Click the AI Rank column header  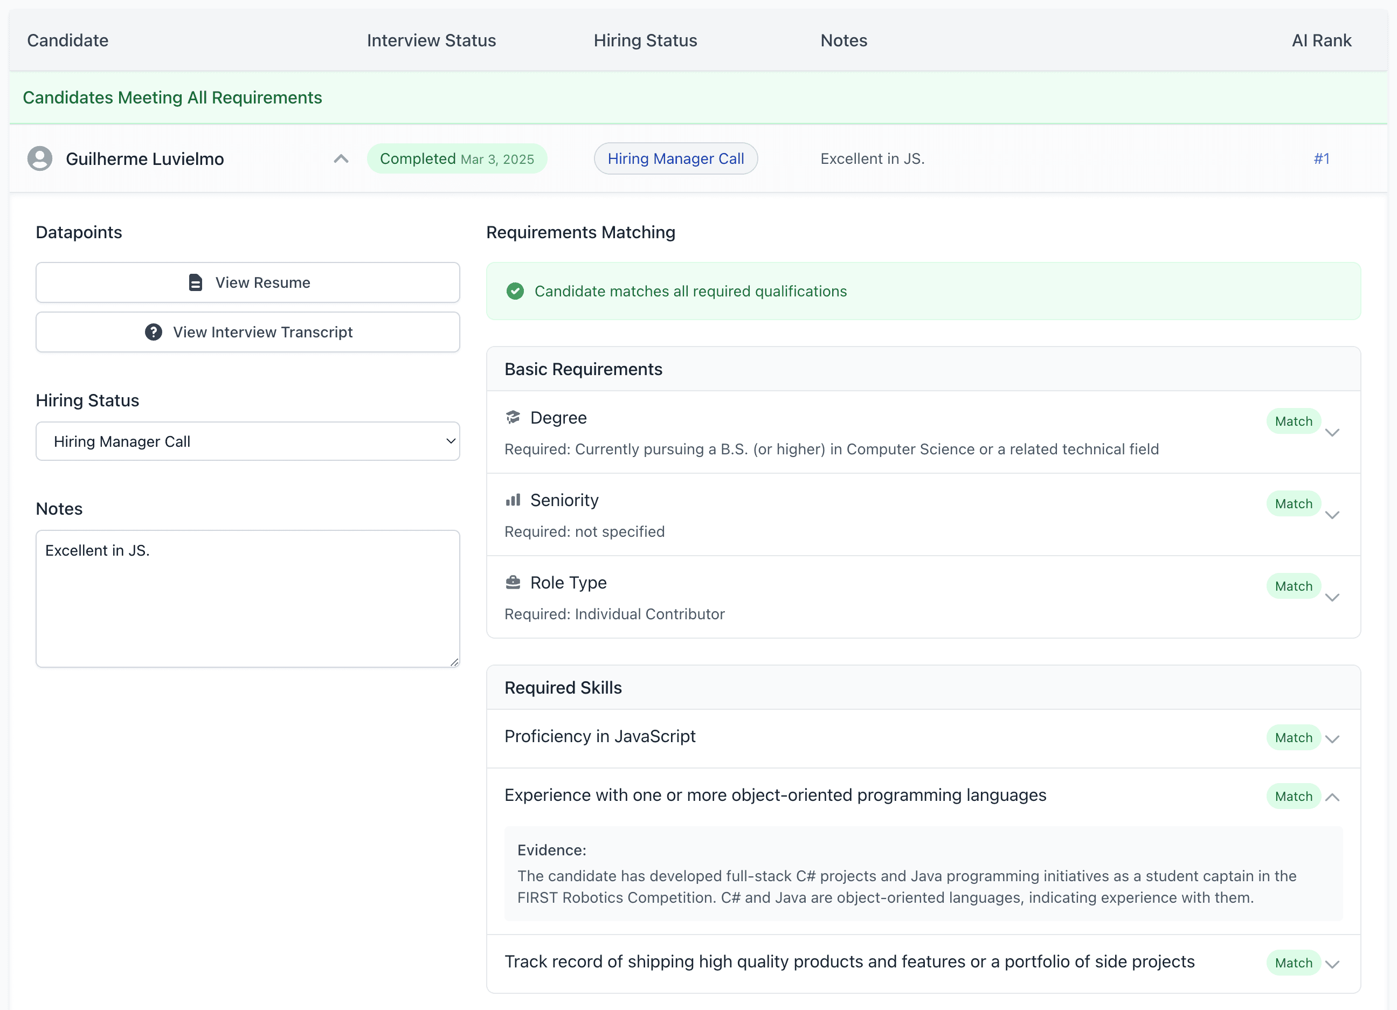coord(1321,40)
